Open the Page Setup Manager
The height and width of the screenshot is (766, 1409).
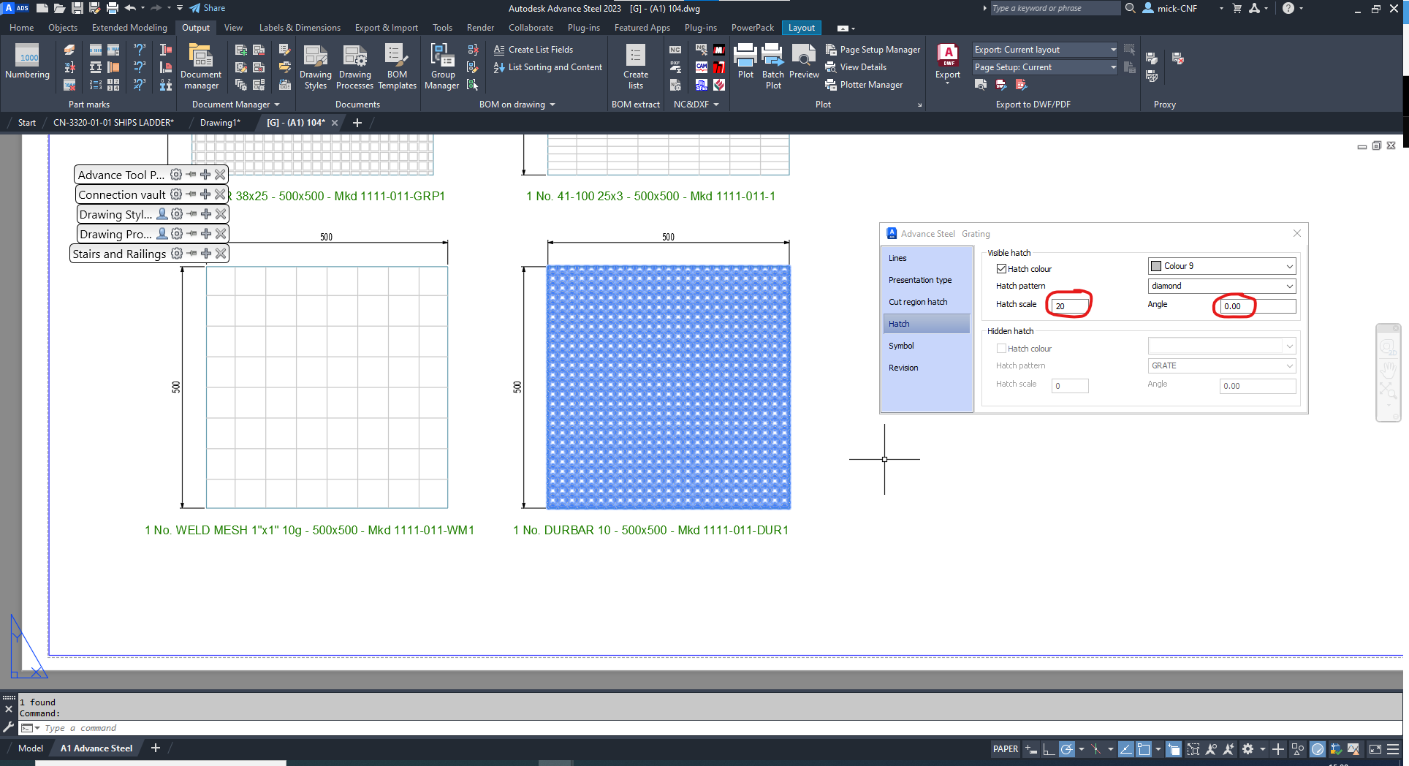[x=873, y=49]
